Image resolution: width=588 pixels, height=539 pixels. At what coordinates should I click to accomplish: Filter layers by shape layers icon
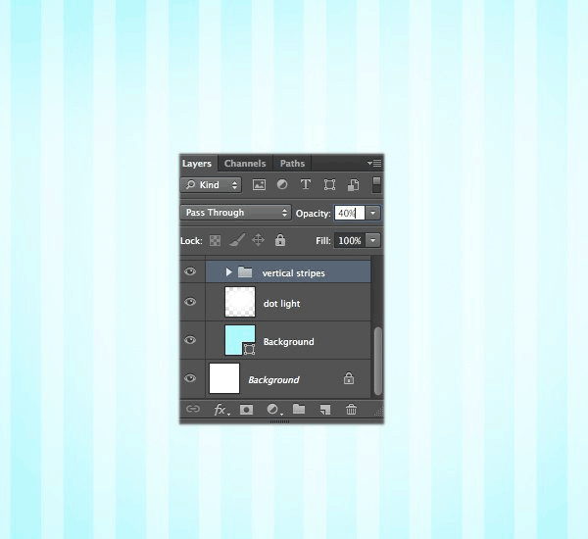[x=329, y=184]
